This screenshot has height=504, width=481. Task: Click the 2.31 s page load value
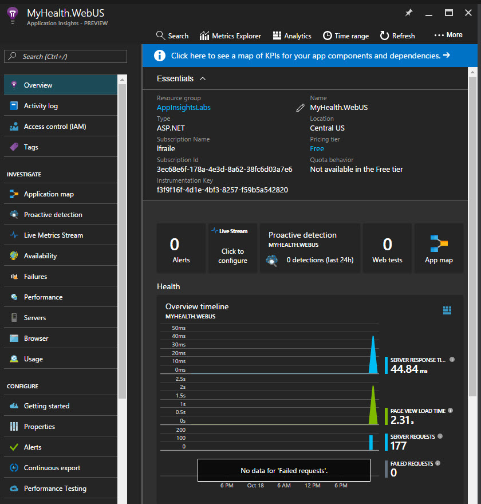402,420
